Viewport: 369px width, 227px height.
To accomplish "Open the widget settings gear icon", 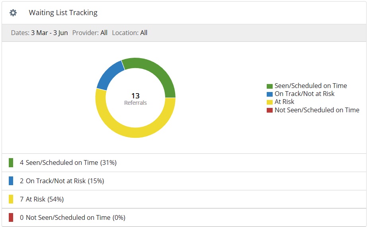I will 13,13.
